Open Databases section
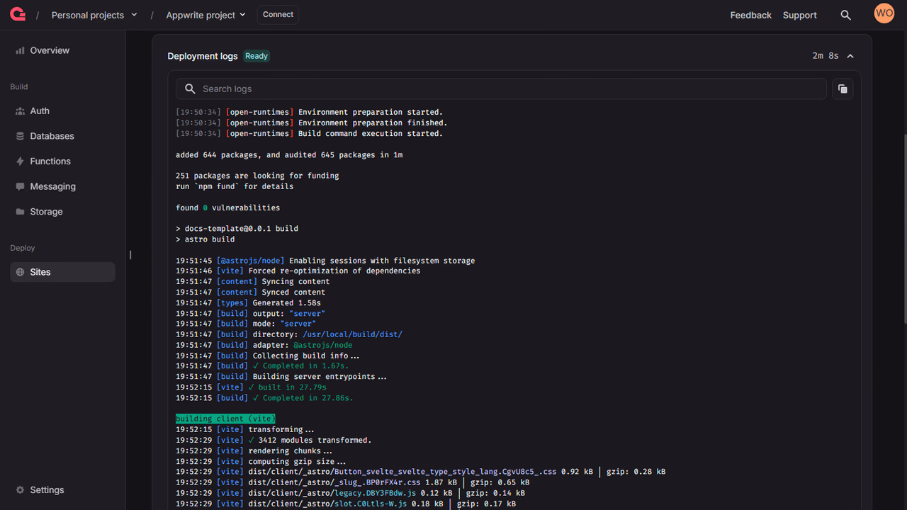Screen dimensions: 907x510 pyautogui.click(x=62, y=136)
